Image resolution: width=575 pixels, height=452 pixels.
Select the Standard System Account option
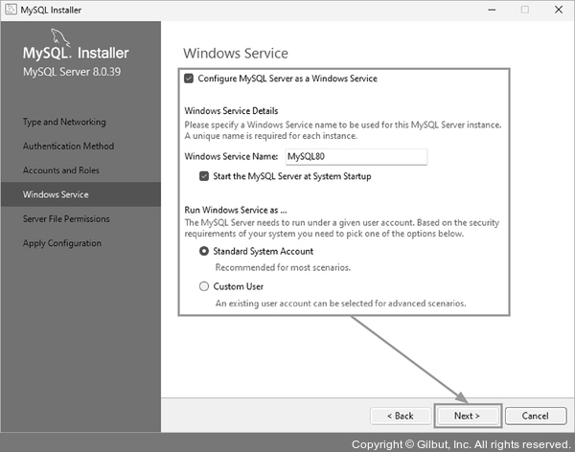[204, 251]
